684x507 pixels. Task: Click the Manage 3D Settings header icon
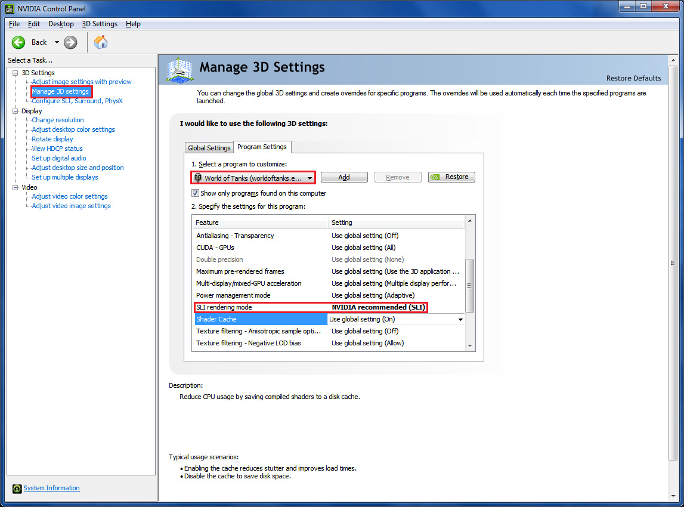point(179,69)
